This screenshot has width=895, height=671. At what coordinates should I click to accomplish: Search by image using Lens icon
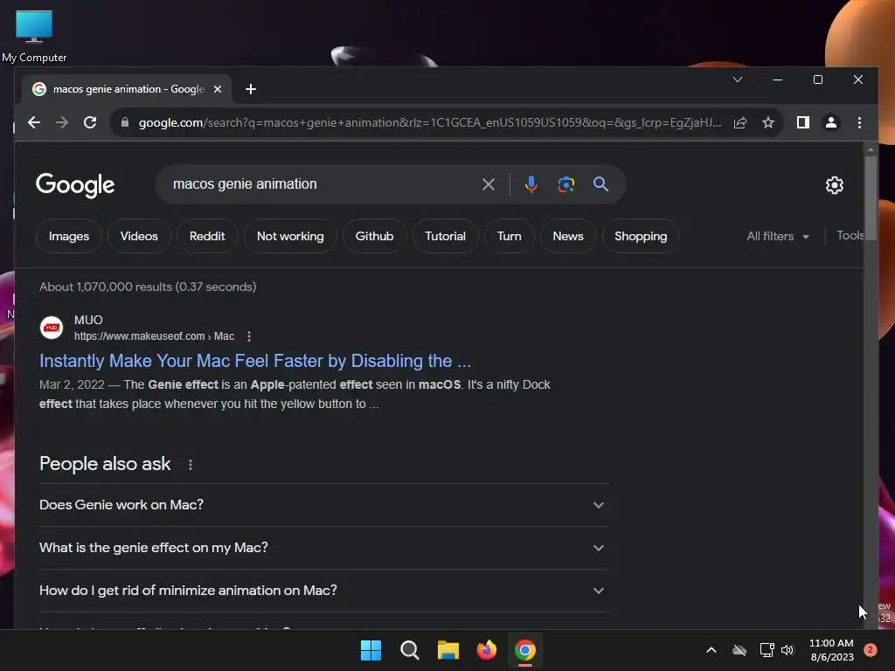[x=565, y=184]
